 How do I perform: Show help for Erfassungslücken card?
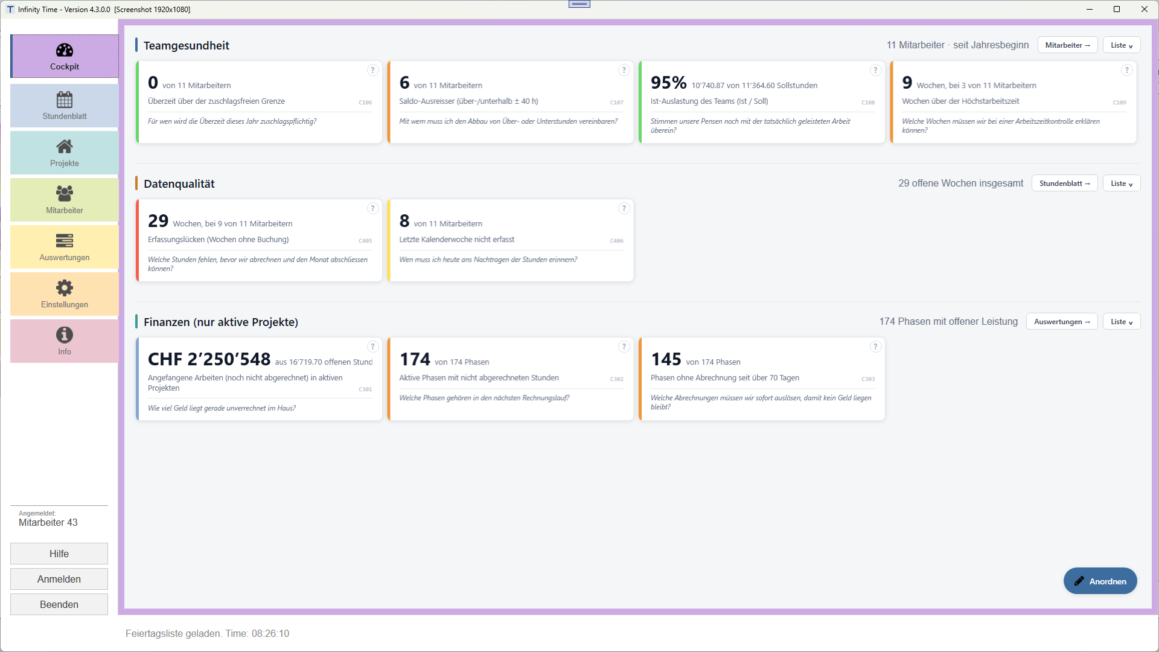[372, 209]
